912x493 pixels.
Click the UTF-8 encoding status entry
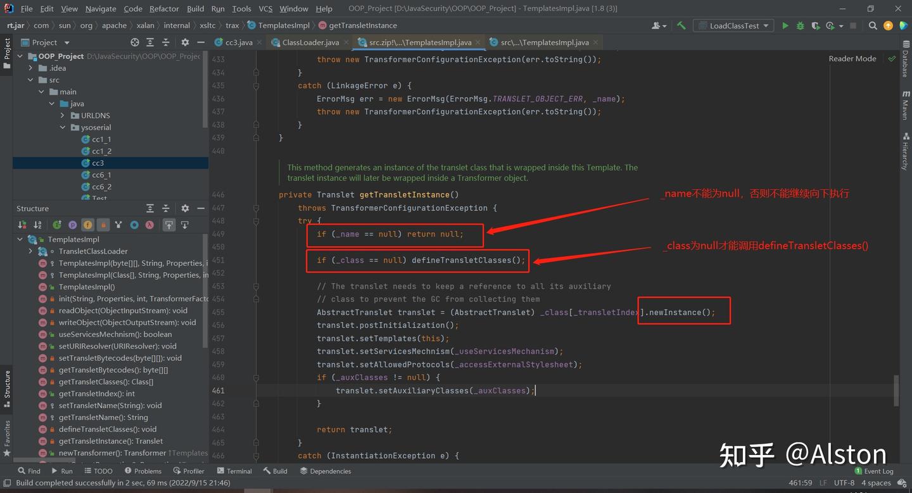coord(844,483)
